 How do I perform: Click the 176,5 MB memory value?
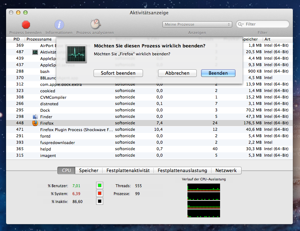click(253, 123)
